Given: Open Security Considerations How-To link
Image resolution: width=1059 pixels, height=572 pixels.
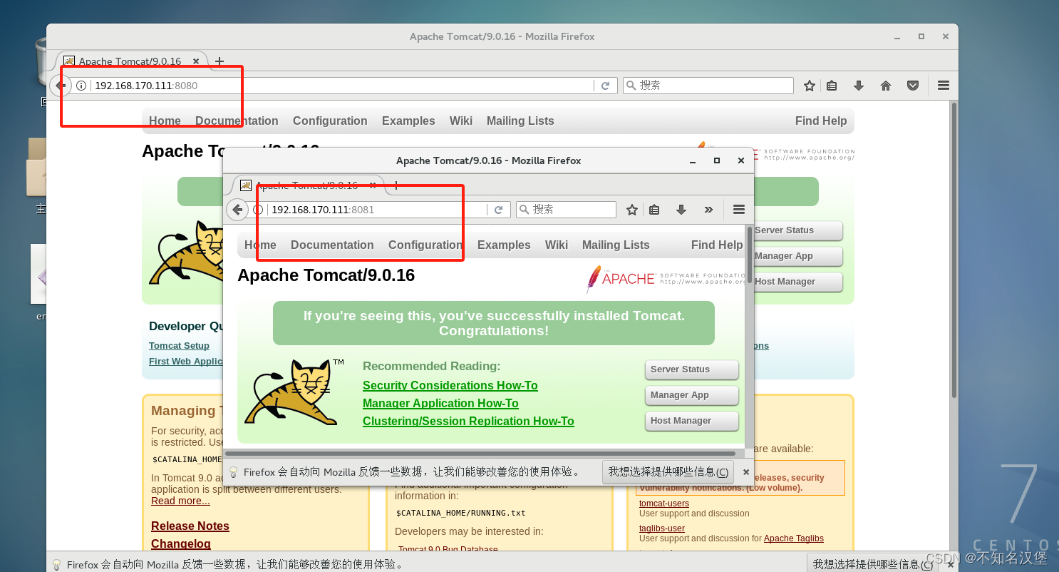Looking at the screenshot, I should click(450, 385).
